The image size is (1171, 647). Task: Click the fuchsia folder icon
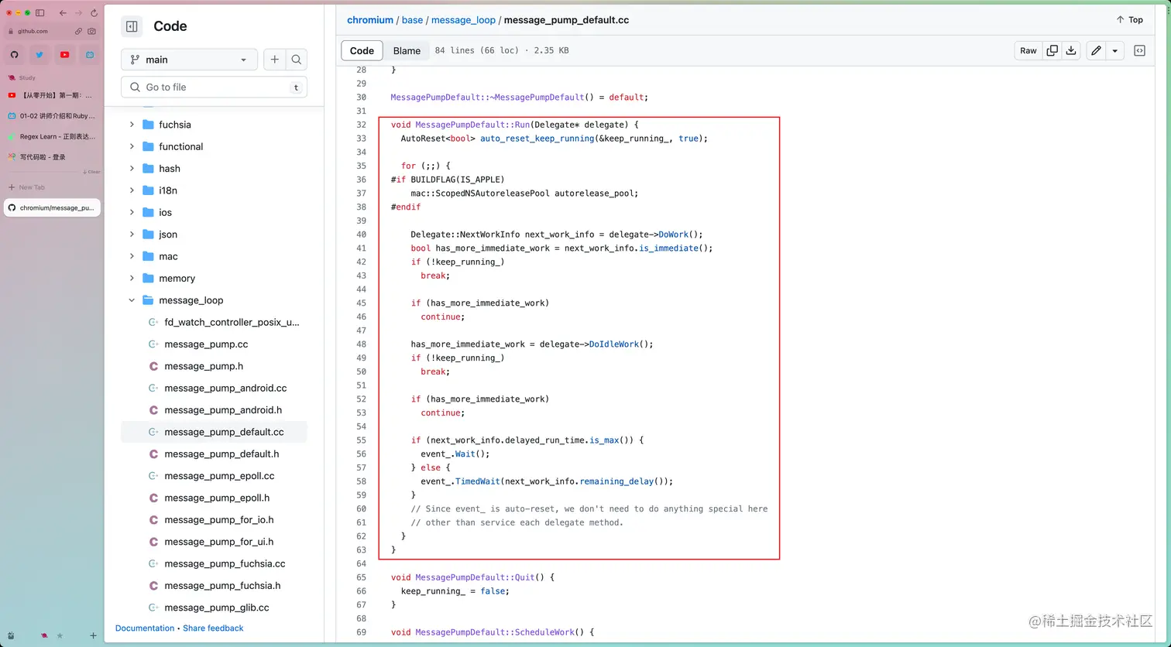point(148,125)
